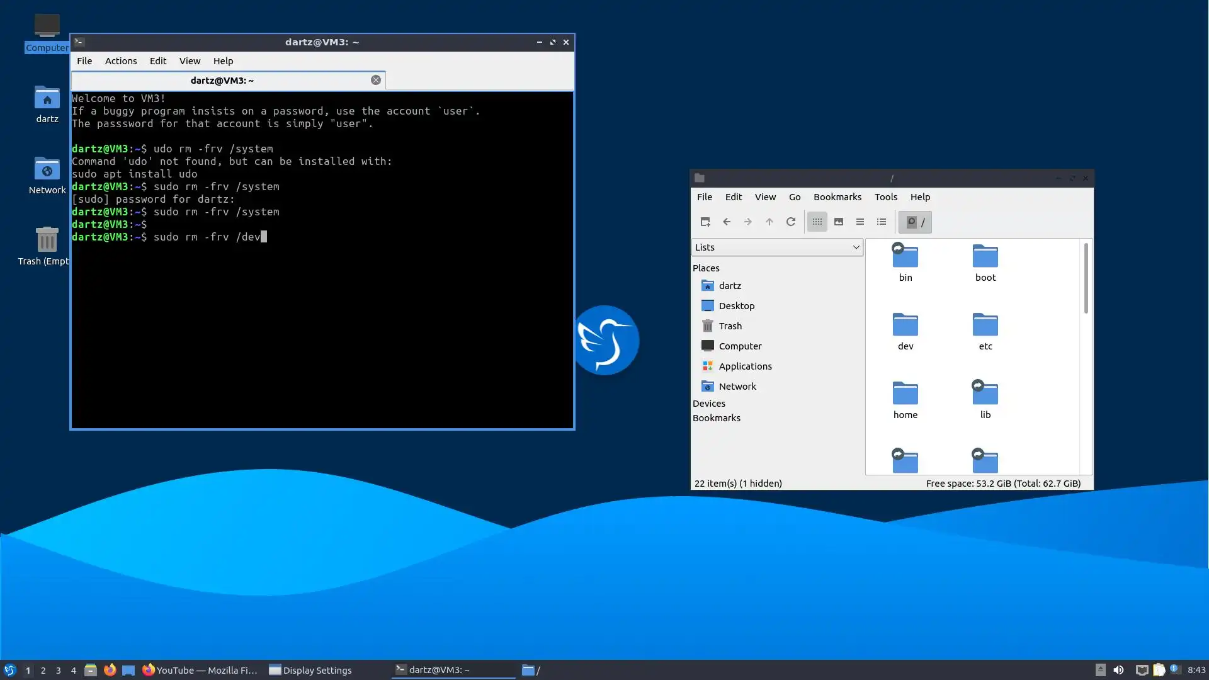Click the root path button in location bar

tap(916, 222)
